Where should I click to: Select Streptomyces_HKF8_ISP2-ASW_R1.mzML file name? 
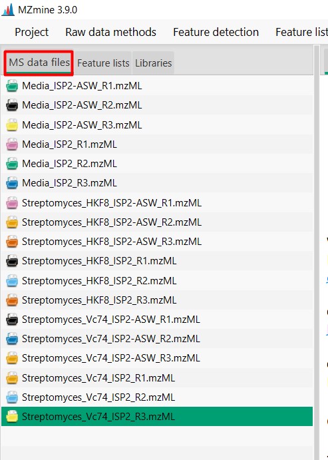click(112, 203)
